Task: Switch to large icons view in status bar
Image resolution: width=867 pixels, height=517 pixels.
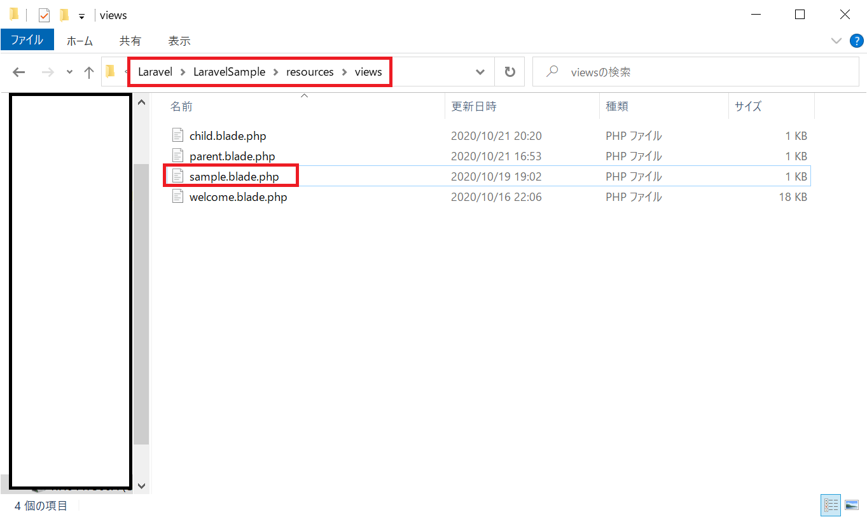Action: (x=852, y=506)
